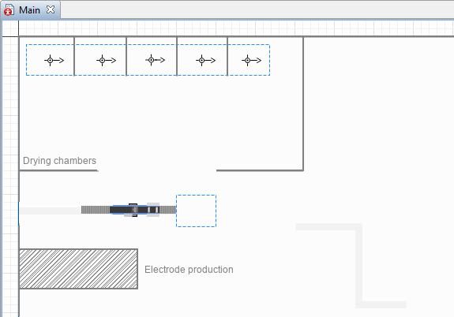Screen dimensions: 454x317
Task: Select the striped conveyor left of forklift
Action: coord(96,210)
